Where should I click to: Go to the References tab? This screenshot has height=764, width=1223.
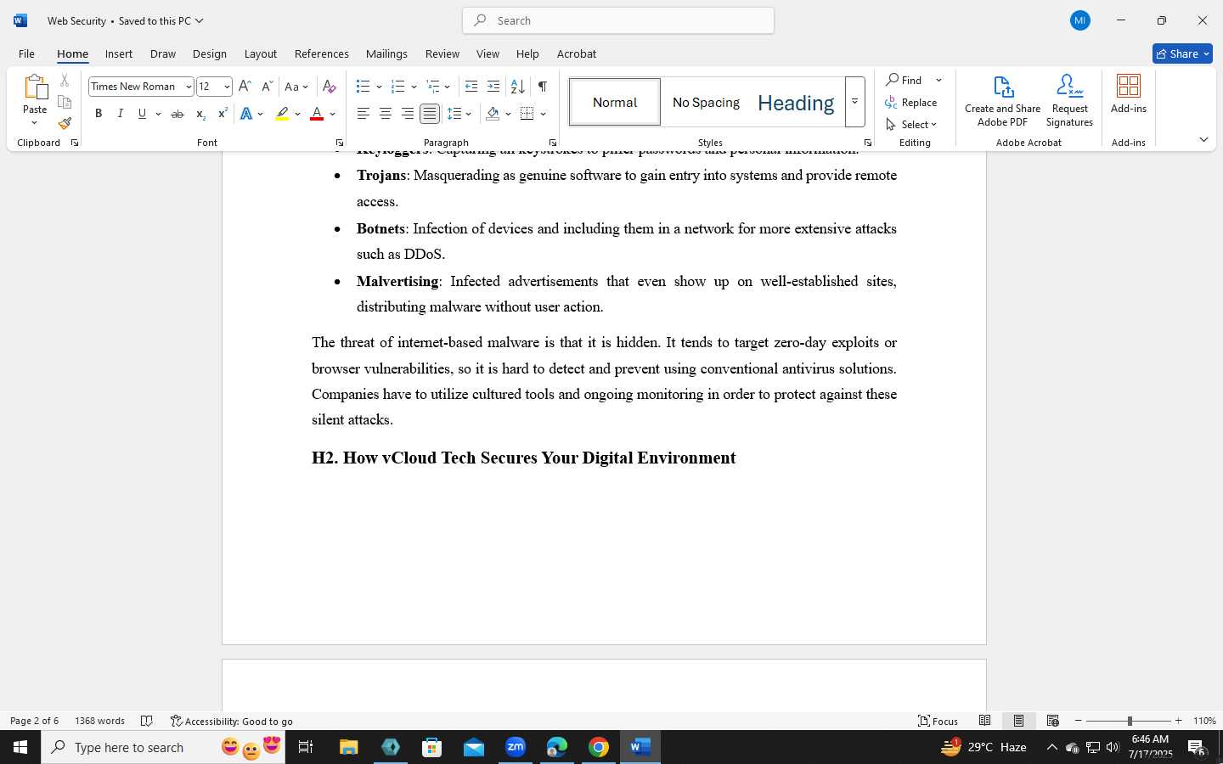[322, 53]
